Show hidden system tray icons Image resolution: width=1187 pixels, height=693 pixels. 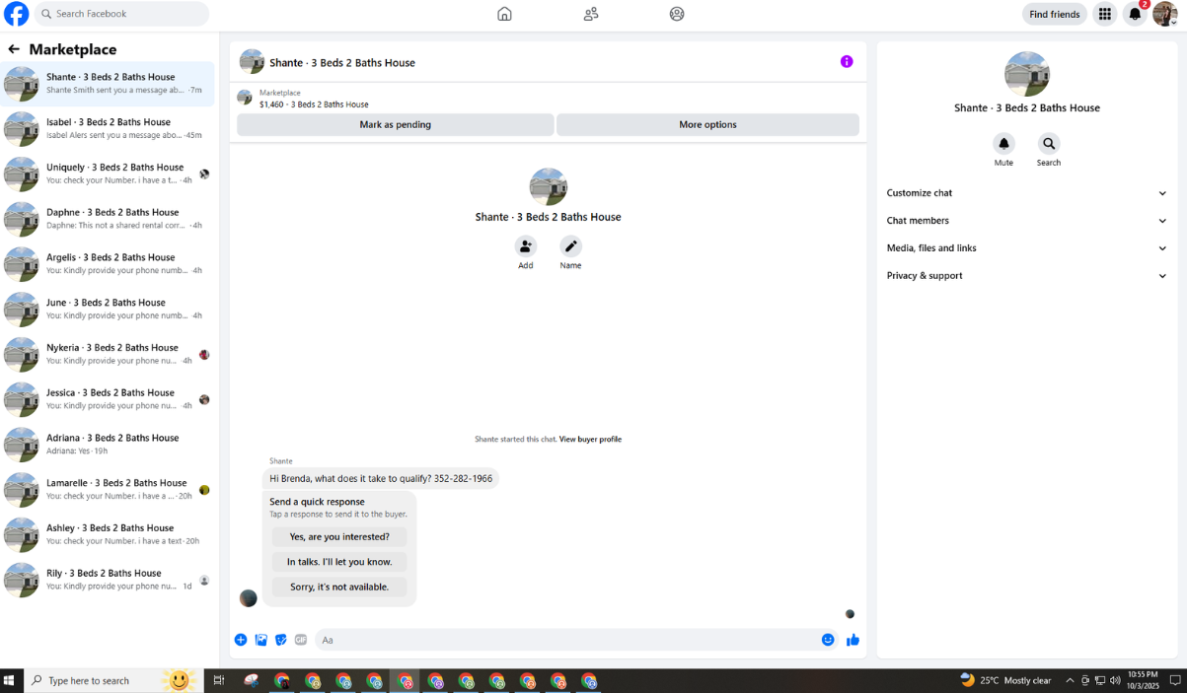coord(1070,680)
